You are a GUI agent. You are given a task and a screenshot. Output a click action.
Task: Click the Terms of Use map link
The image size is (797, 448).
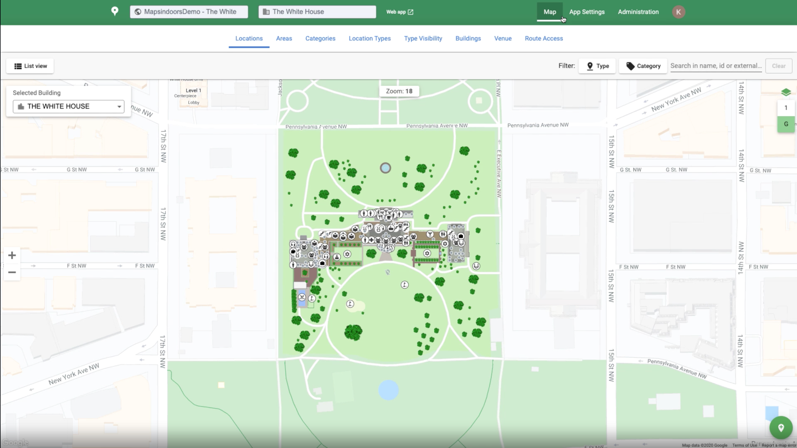(744, 445)
